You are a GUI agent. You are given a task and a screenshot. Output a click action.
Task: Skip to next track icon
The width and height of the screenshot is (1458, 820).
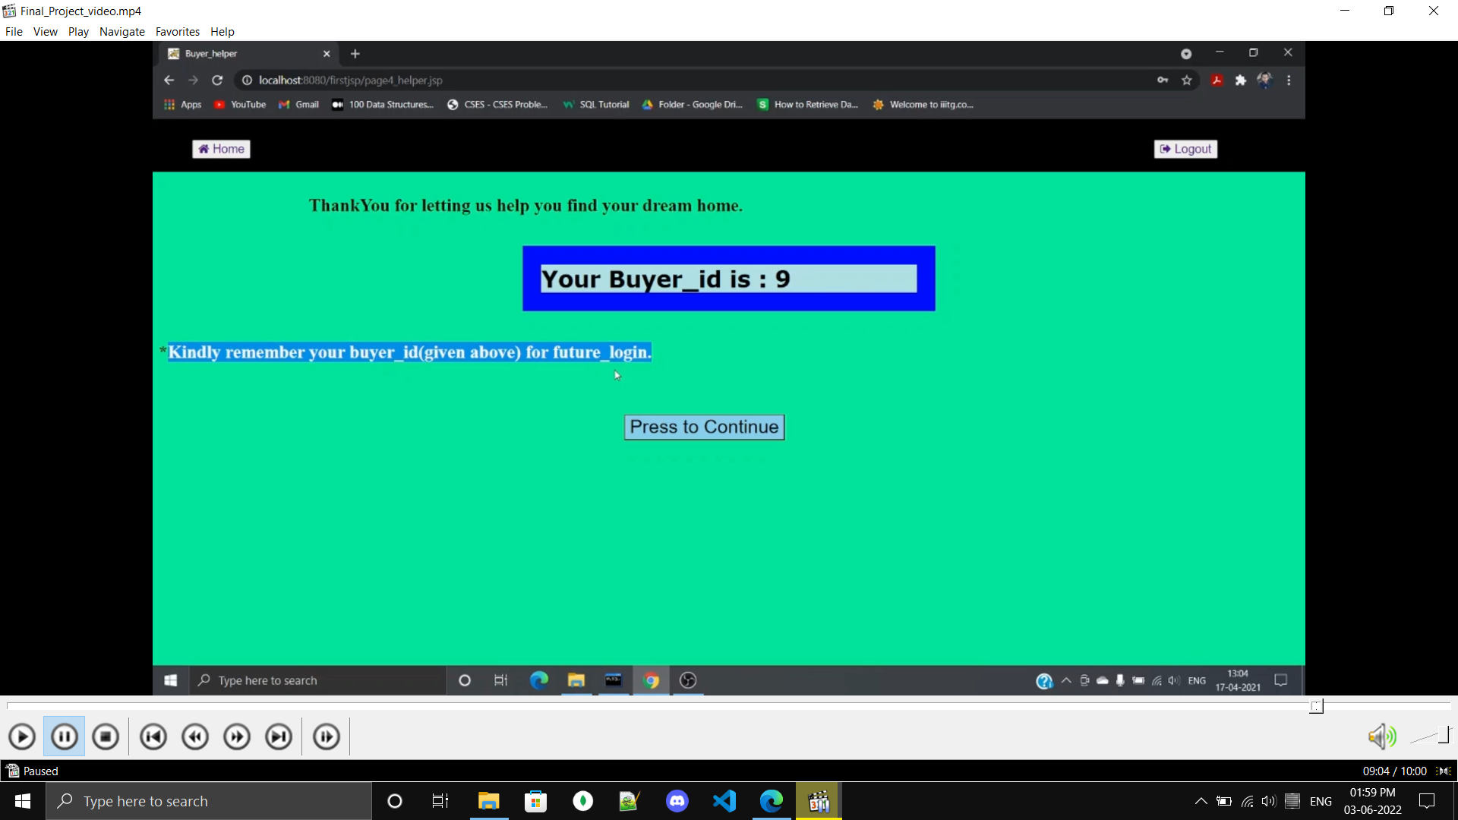point(279,736)
